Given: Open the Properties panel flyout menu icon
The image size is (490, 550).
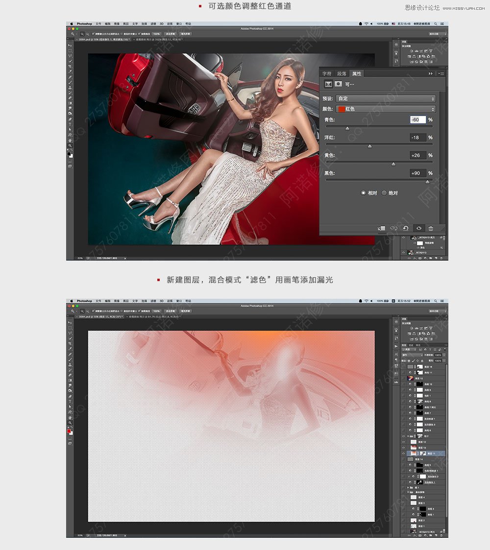Looking at the screenshot, I should [441, 73].
